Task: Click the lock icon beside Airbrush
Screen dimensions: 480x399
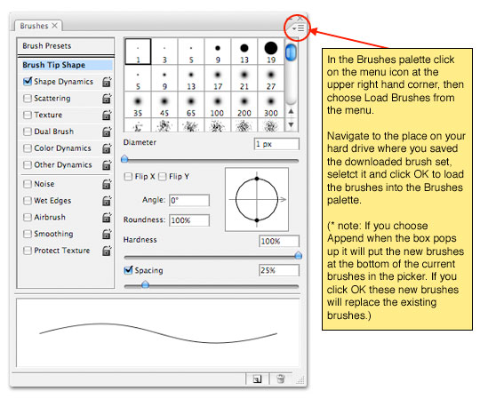Action: point(107,217)
